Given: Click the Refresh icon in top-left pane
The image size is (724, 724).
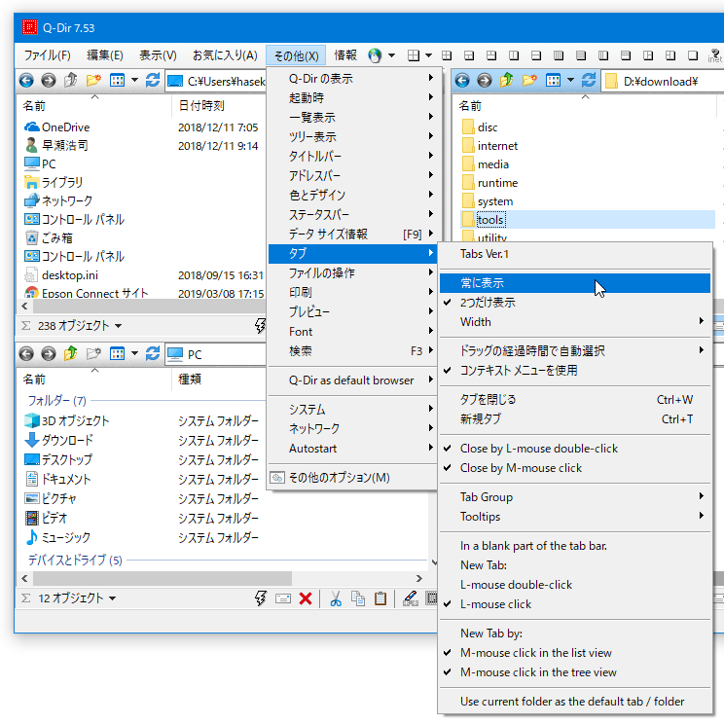Looking at the screenshot, I should [153, 81].
